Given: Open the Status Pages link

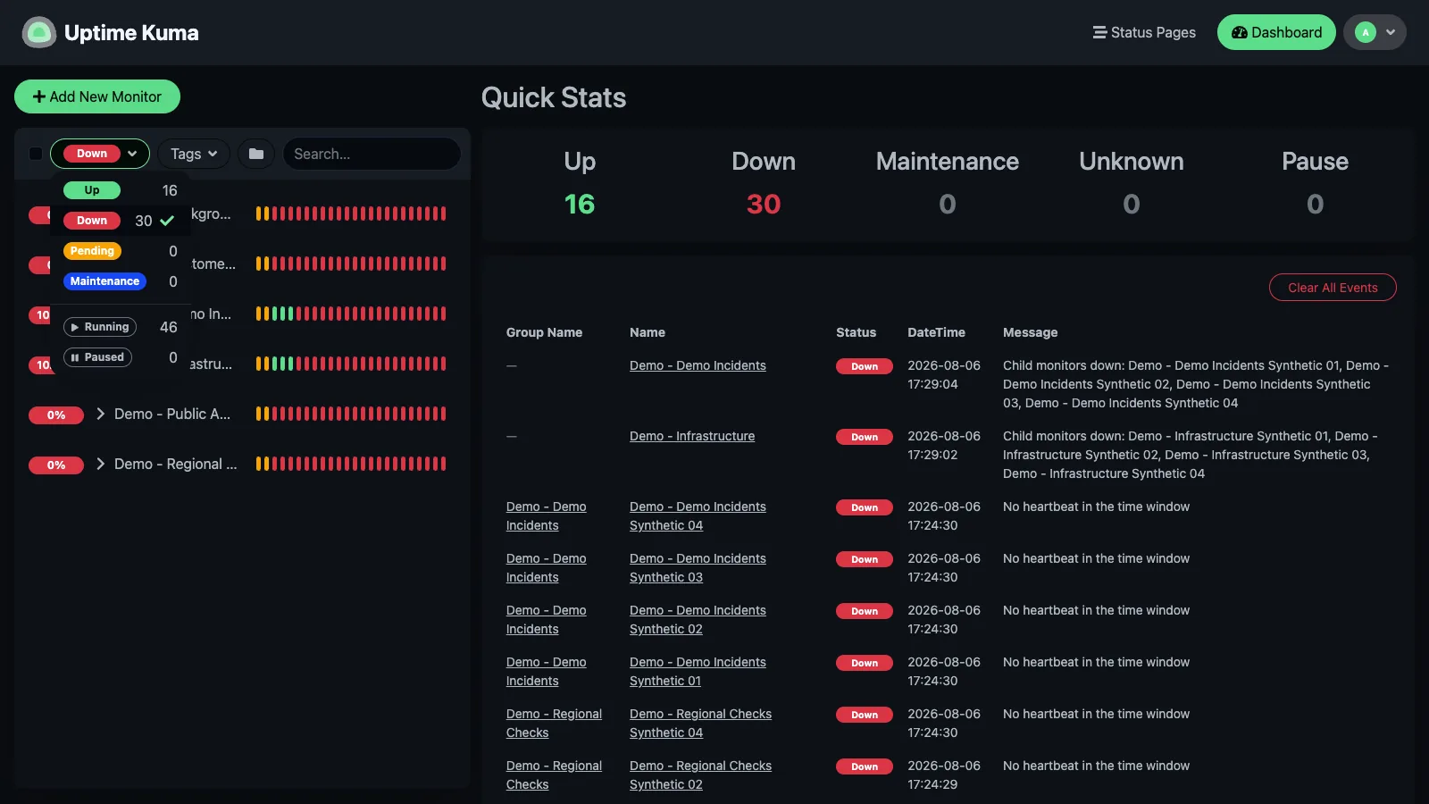Looking at the screenshot, I should click(1144, 32).
